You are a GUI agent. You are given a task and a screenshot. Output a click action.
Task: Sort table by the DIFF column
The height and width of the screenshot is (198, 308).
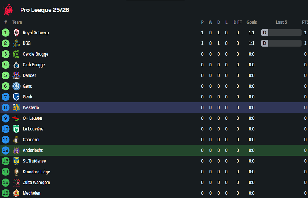(237, 22)
